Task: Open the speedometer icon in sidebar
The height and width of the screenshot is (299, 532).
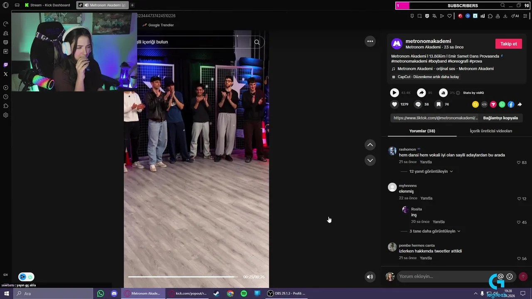Action: 5,24
